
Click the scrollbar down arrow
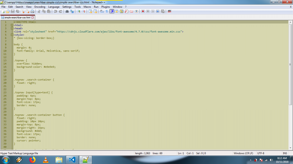290,148
